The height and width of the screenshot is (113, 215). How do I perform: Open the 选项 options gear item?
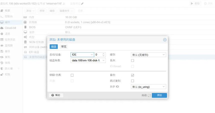tap(7, 34)
